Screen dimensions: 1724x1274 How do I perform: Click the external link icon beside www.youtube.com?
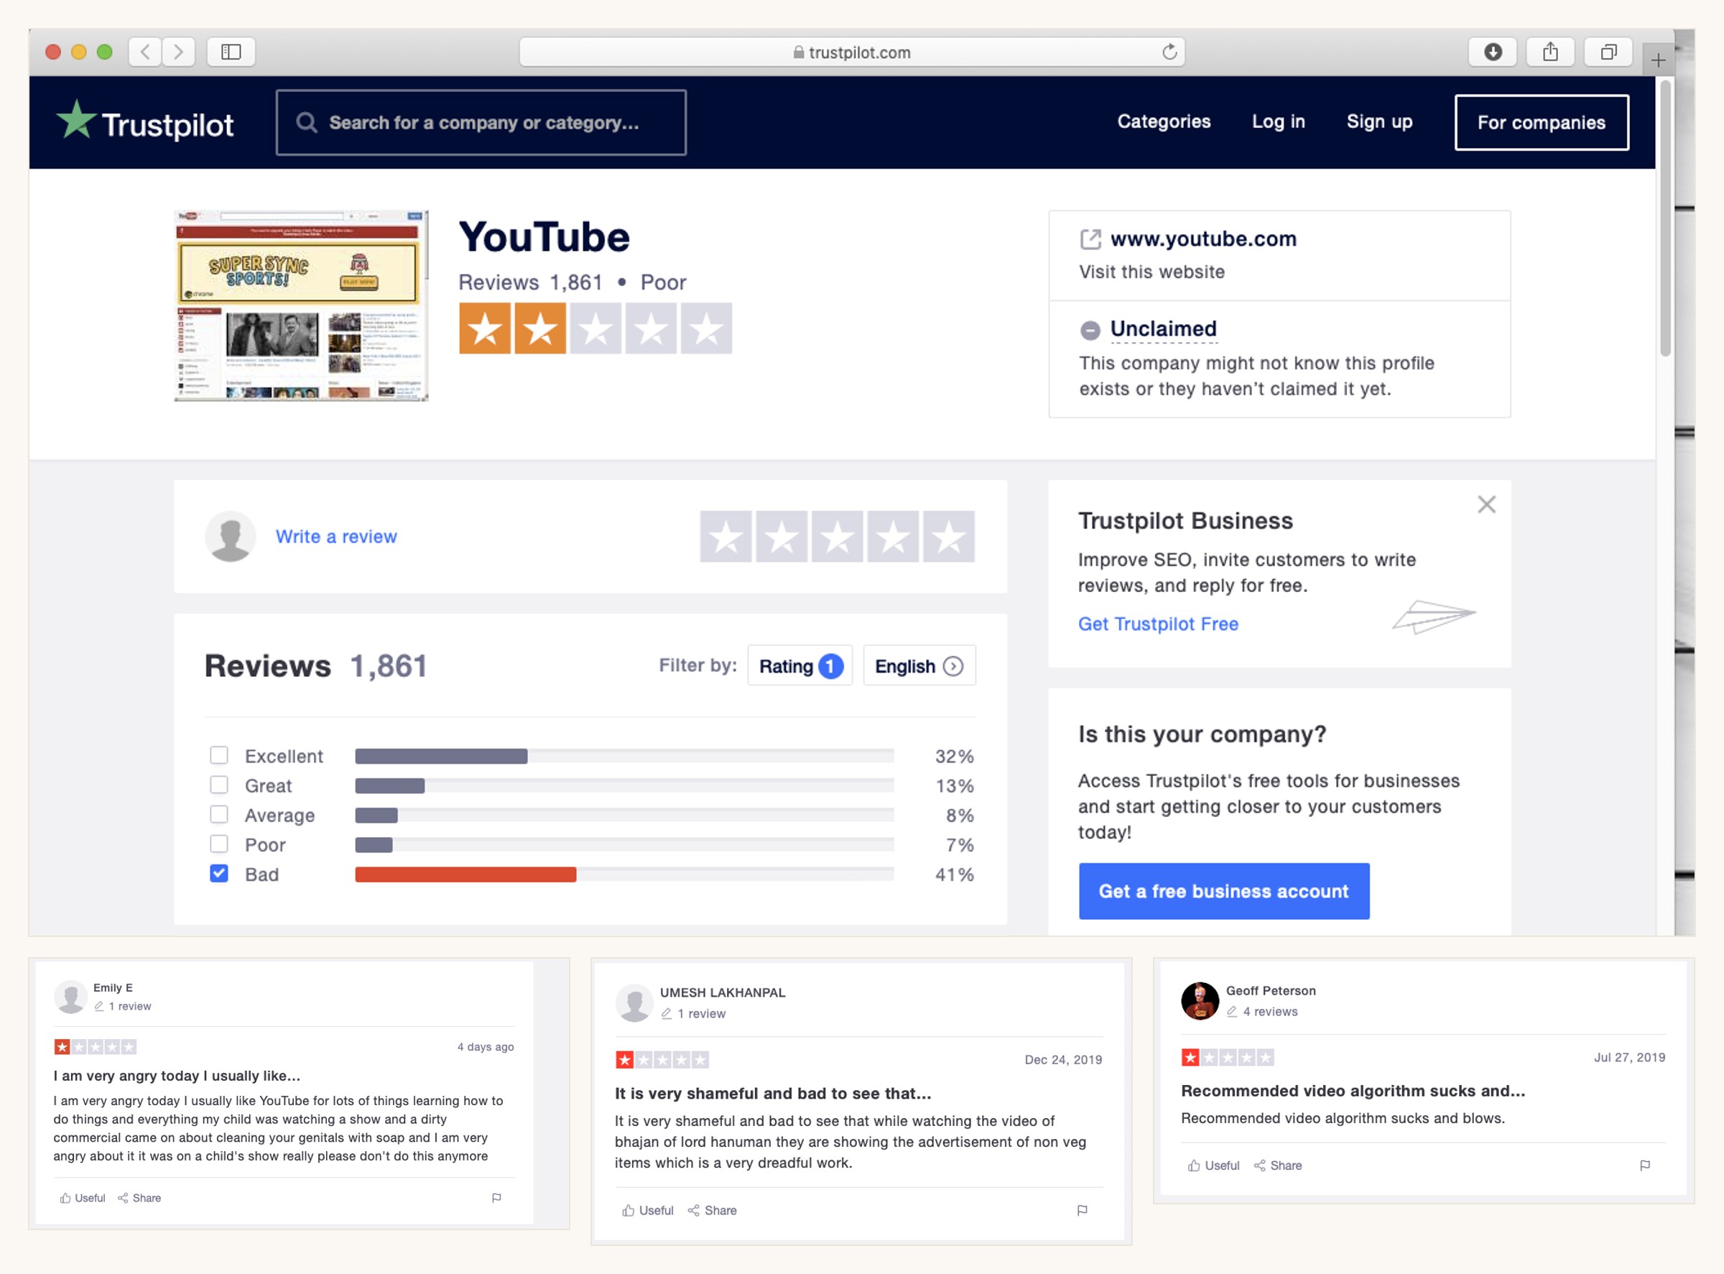1090,239
